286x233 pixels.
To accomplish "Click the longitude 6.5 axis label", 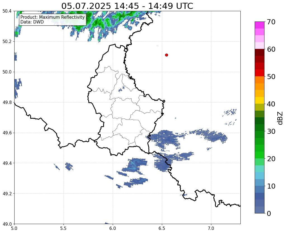I will [x=162, y=228].
